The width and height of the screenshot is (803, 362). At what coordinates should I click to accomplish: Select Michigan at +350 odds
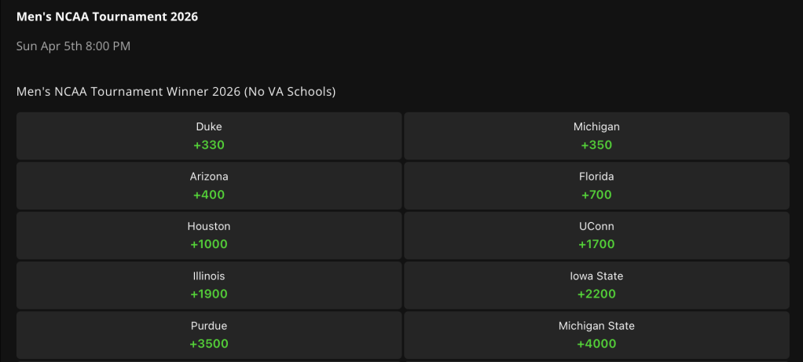tap(596, 136)
